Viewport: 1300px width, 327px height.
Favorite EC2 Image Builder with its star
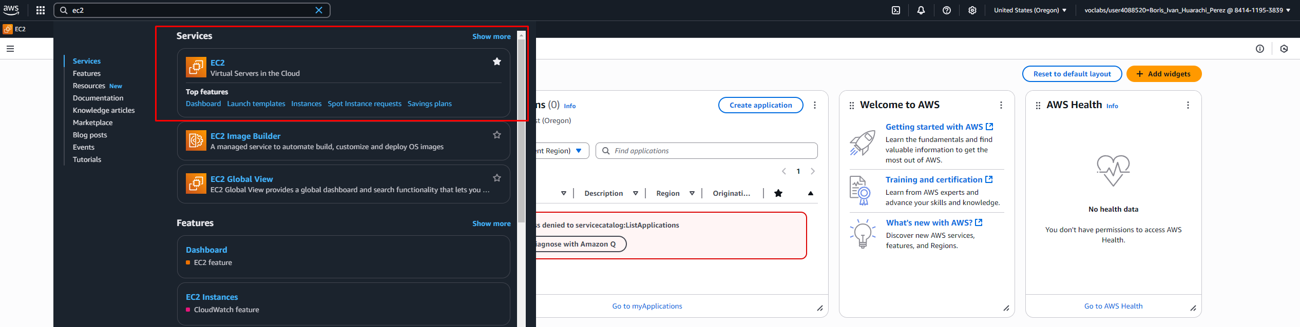pos(497,135)
